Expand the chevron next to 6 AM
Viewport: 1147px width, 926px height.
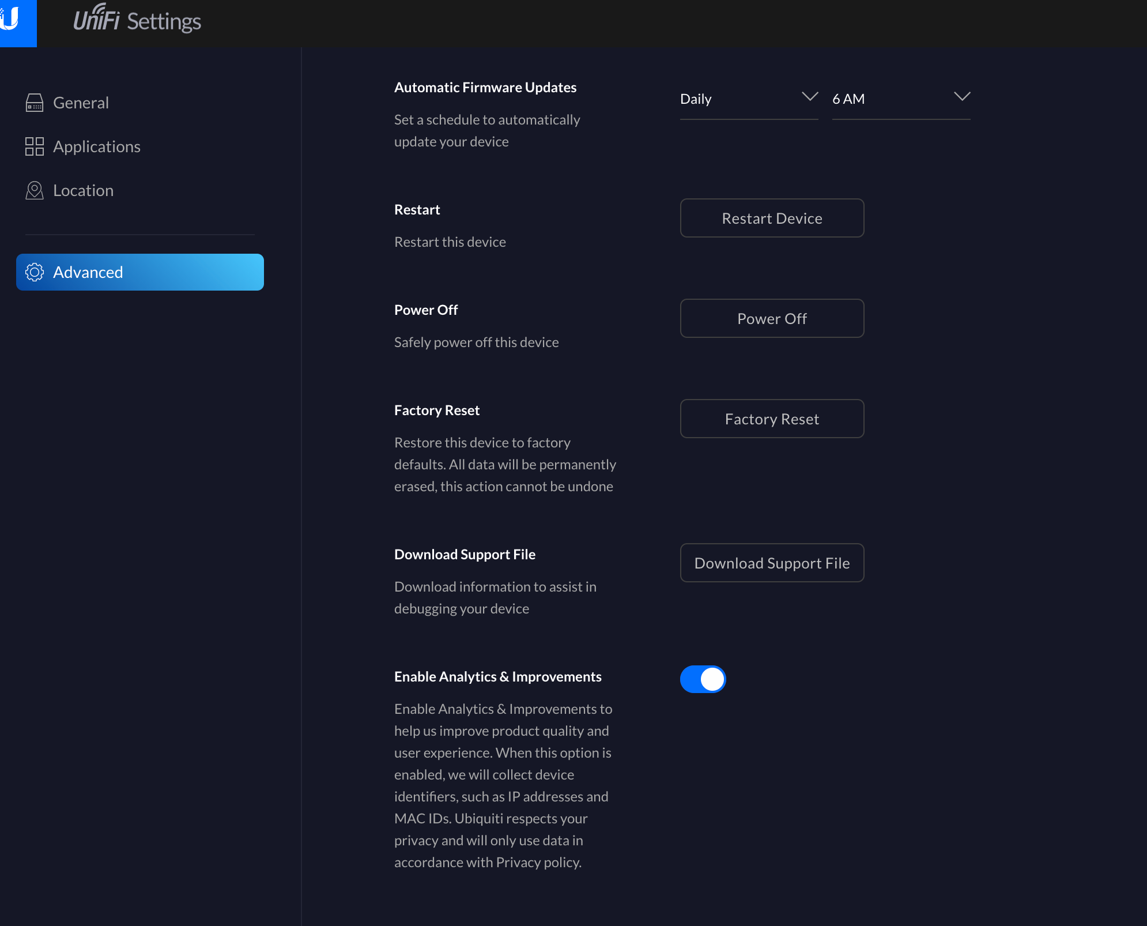coord(962,97)
